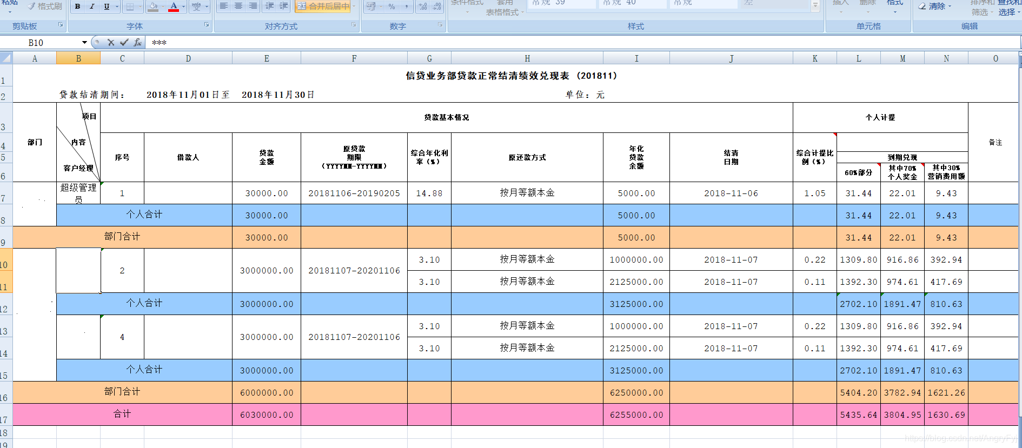Center align text
Viewport: 1022px width, 448px height.
click(x=238, y=6)
